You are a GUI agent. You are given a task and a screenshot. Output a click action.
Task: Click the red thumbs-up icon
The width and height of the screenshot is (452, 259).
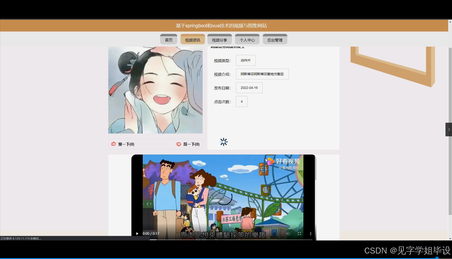pos(114,144)
